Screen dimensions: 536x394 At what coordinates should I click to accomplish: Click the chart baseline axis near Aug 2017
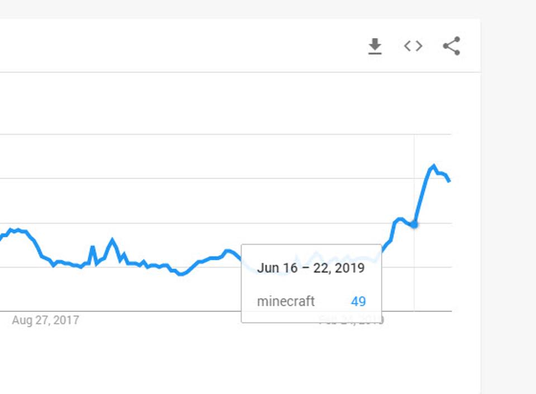[x=112, y=311]
